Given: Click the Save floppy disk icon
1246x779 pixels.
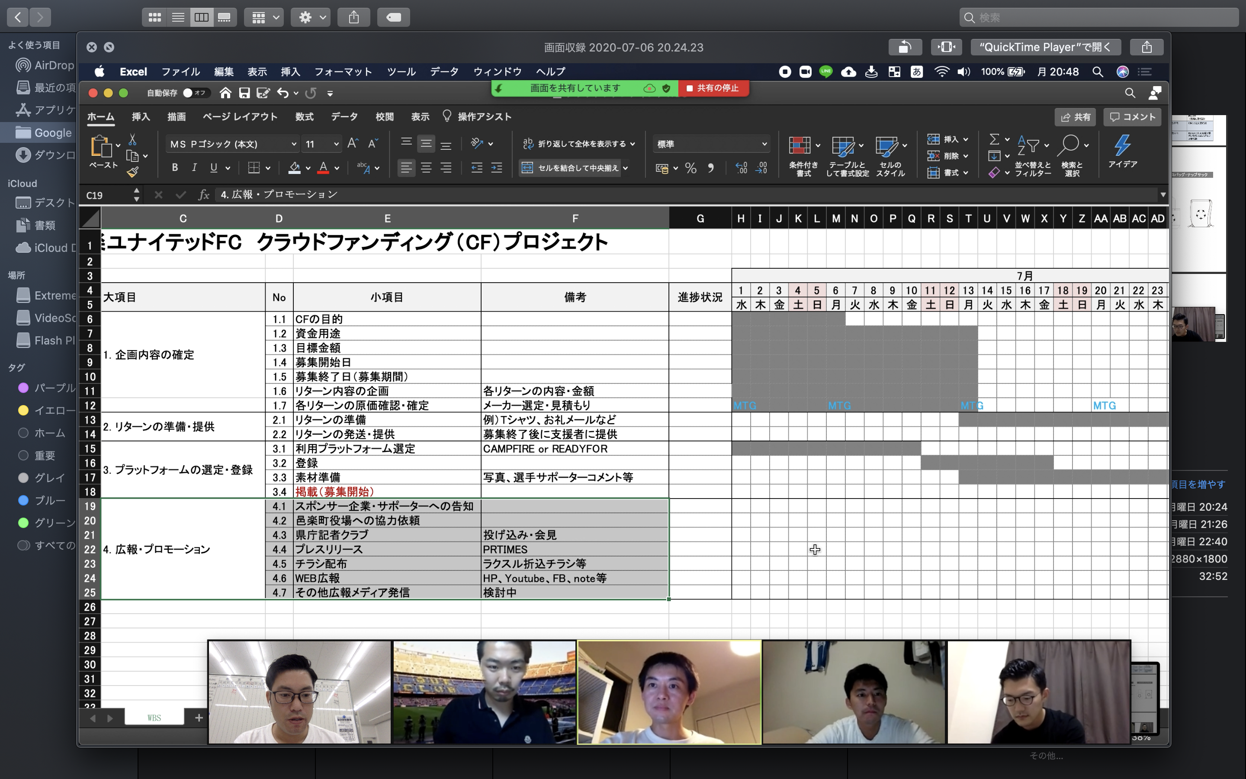Looking at the screenshot, I should tap(244, 93).
